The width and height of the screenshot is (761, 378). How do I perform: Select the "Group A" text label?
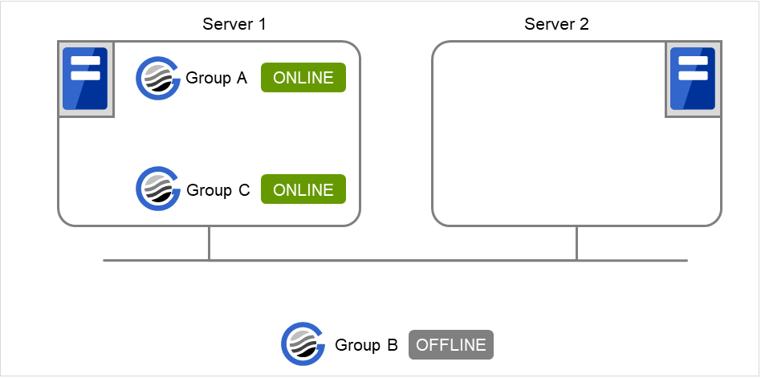pos(217,78)
